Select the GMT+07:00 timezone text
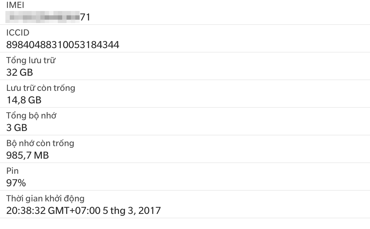Image resolution: width=370 pixels, height=229 pixels. click(74, 211)
